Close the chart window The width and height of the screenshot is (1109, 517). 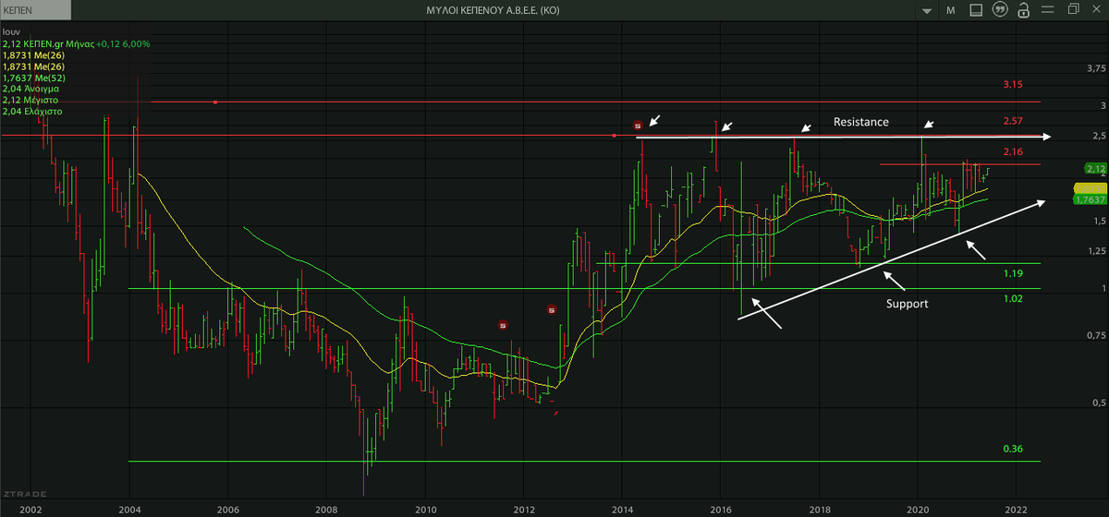pos(1097,9)
